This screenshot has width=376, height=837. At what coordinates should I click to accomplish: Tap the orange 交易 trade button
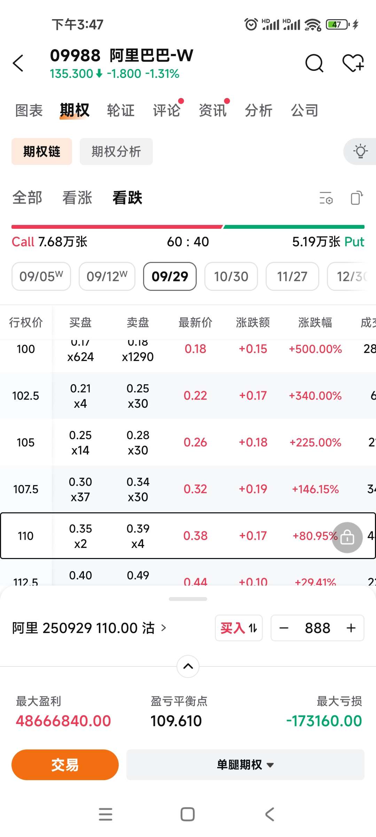[65, 764]
